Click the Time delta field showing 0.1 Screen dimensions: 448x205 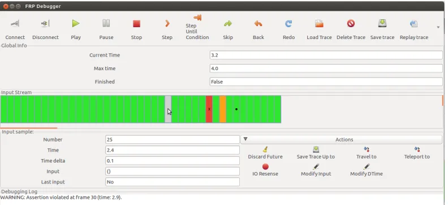[173, 161]
